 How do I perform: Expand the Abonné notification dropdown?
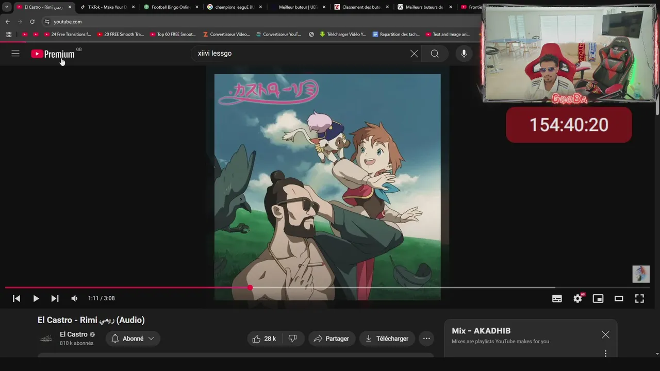click(133, 339)
